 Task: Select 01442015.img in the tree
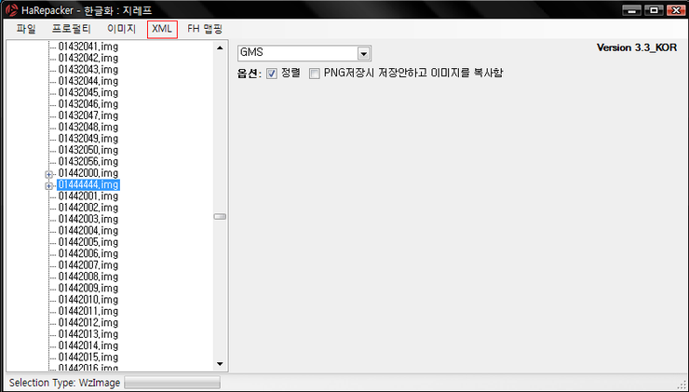point(88,358)
